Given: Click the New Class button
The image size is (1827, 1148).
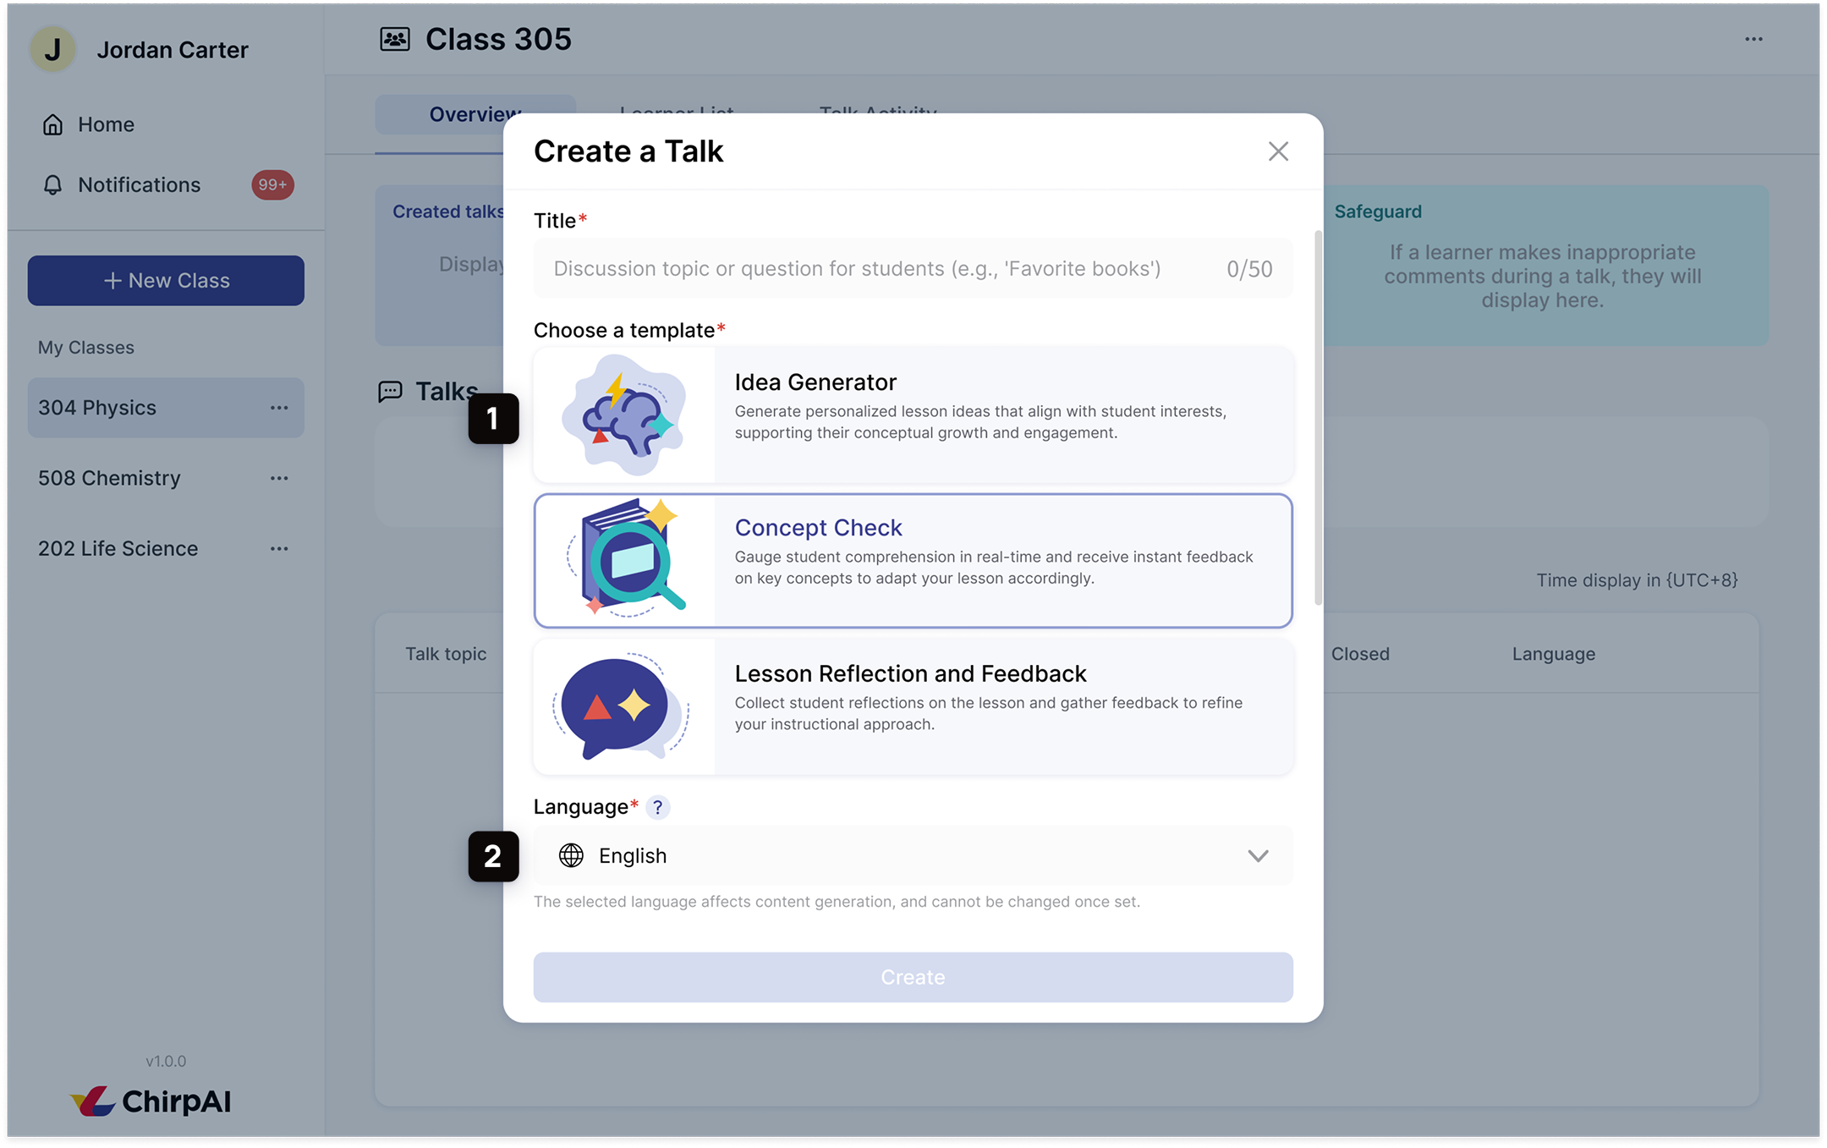Looking at the screenshot, I should coord(166,280).
